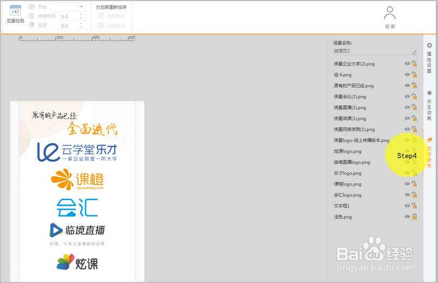This screenshot has width=438, height=283.
Task: Decrease the 延迟 delay stepper
Action: [x=81, y=27]
